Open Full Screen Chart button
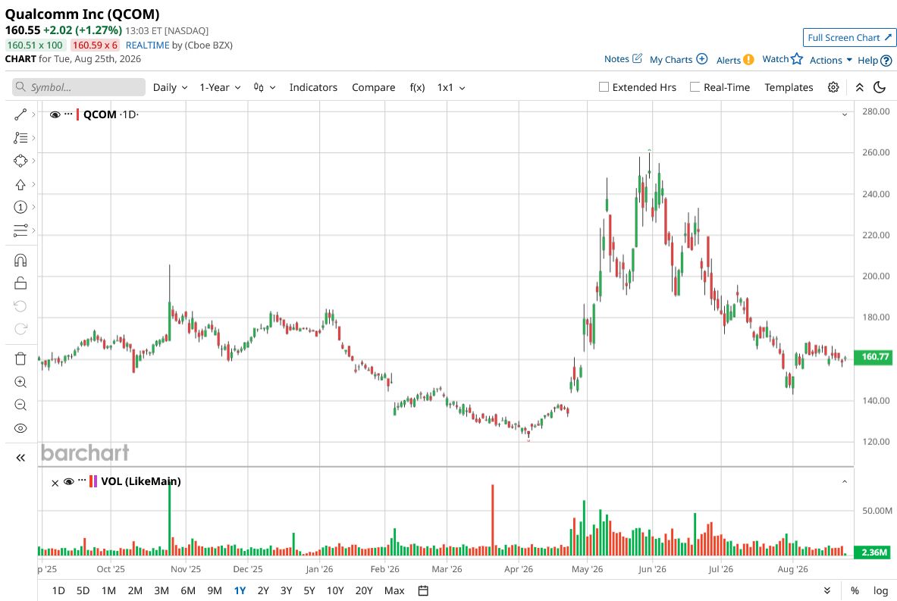The image size is (897, 601). pyautogui.click(x=849, y=38)
